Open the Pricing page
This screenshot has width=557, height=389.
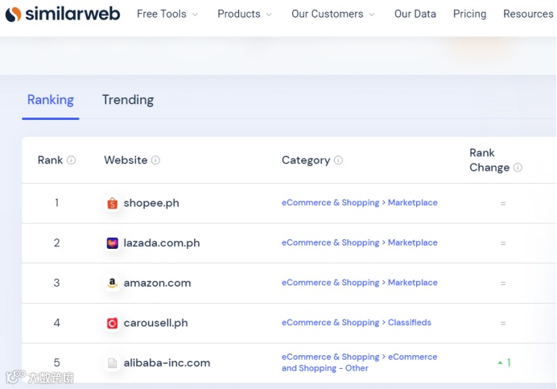click(x=469, y=14)
